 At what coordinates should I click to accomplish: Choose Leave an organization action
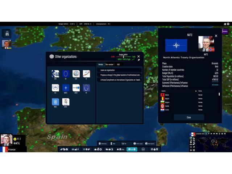[x=119, y=70]
